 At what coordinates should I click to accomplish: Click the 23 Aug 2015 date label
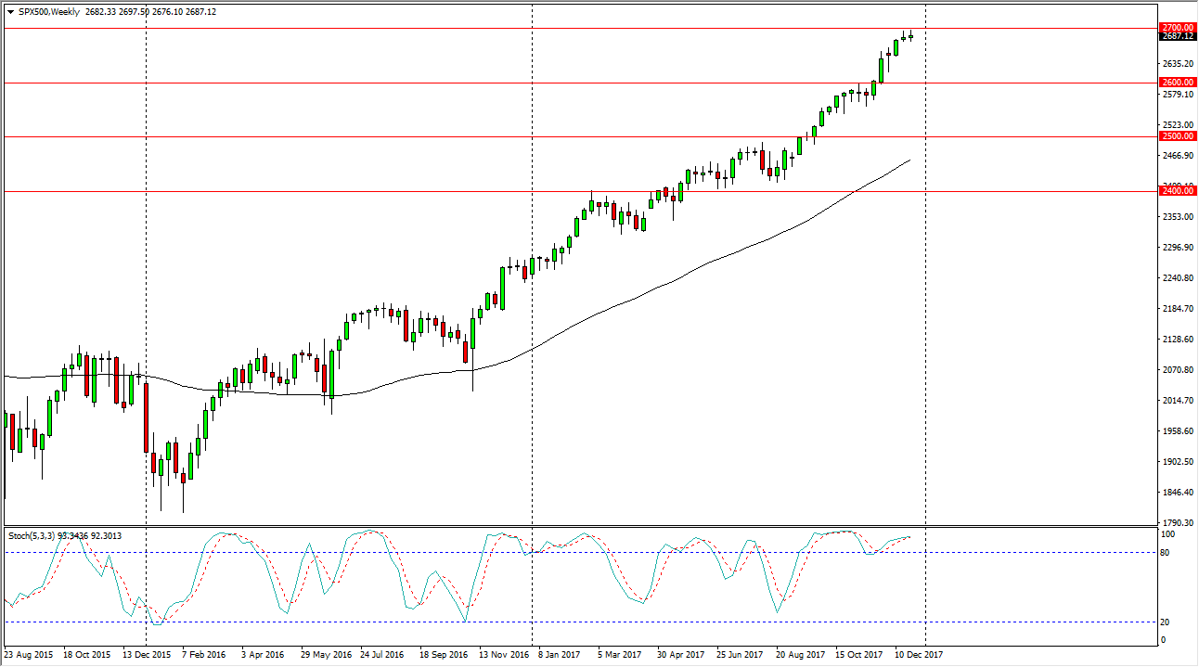30,655
